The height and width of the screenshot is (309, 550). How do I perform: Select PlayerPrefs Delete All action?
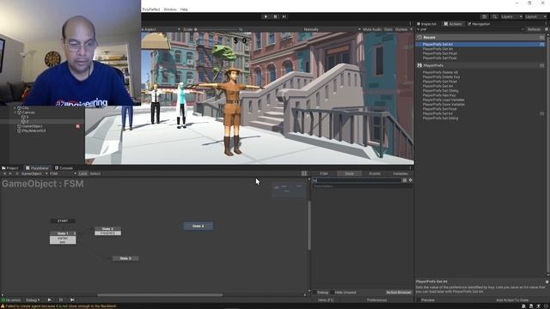pos(440,72)
